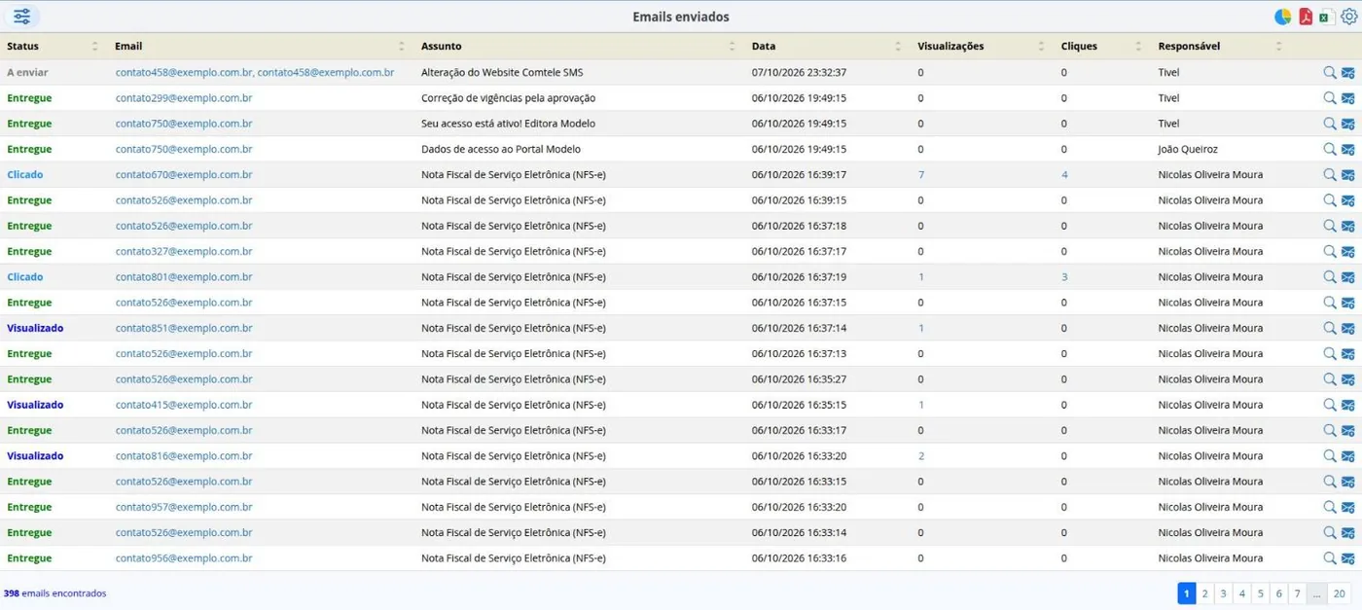This screenshot has width=1362, height=610.
Task: Export the email list to Excel
Action: pyautogui.click(x=1326, y=17)
